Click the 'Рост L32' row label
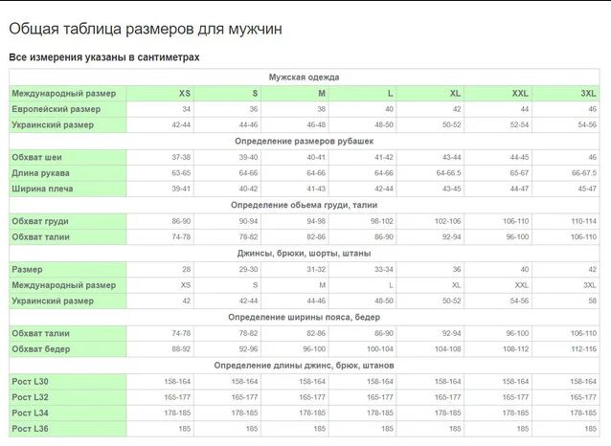 [x=30, y=397]
